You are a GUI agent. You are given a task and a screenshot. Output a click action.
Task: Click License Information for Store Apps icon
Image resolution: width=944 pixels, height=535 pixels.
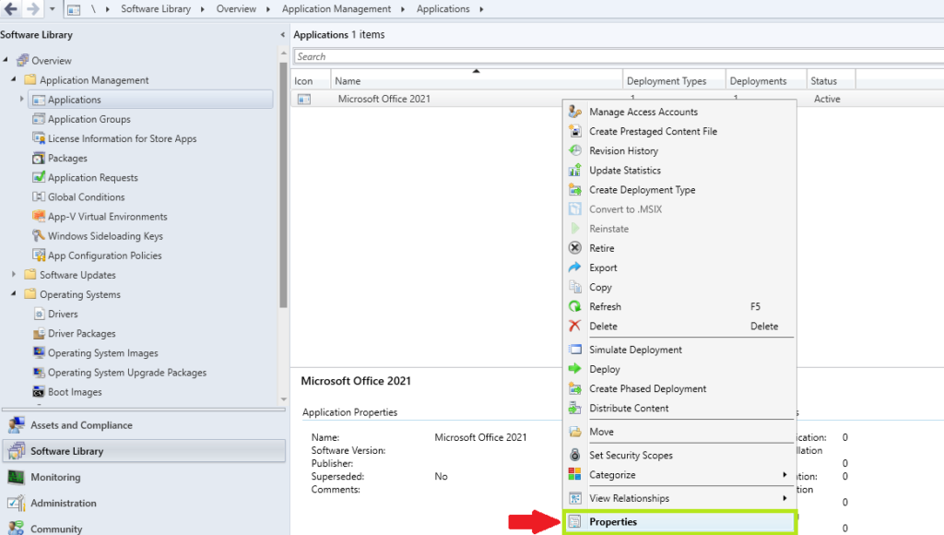tap(39, 138)
